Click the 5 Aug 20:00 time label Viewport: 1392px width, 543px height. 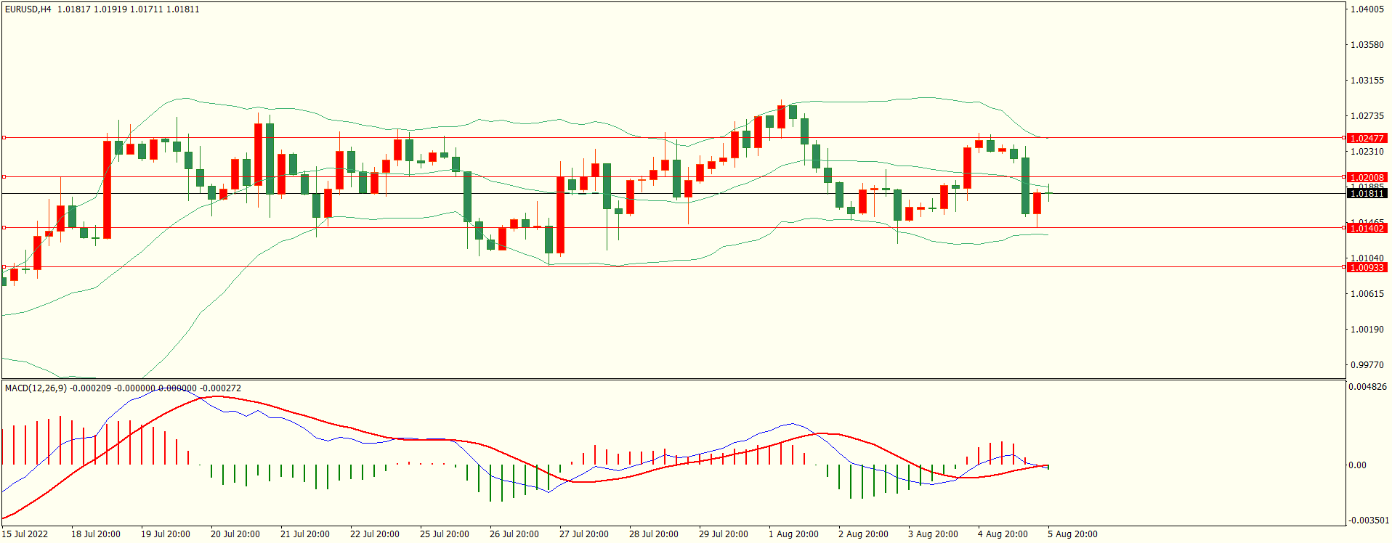click(1072, 534)
